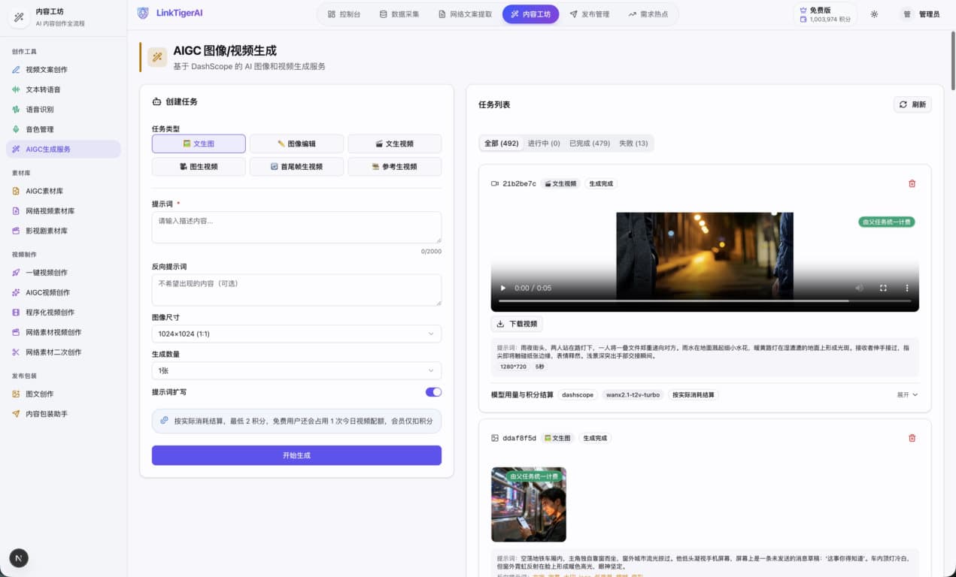Delete task 21b2be7c with trash icon
The height and width of the screenshot is (577, 956).
pyautogui.click(x=912, y=183)
